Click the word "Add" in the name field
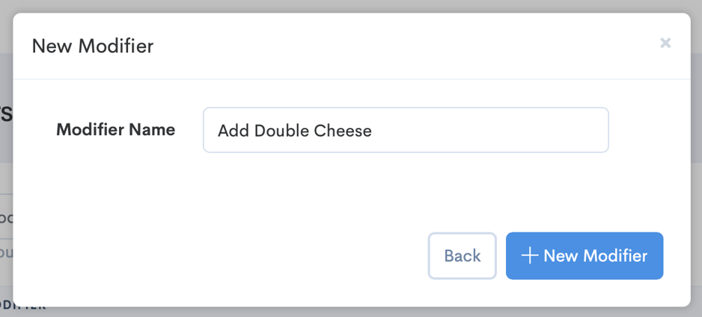Image resolution: width=702 pixels, height=317 pixels. pos(233,131)
